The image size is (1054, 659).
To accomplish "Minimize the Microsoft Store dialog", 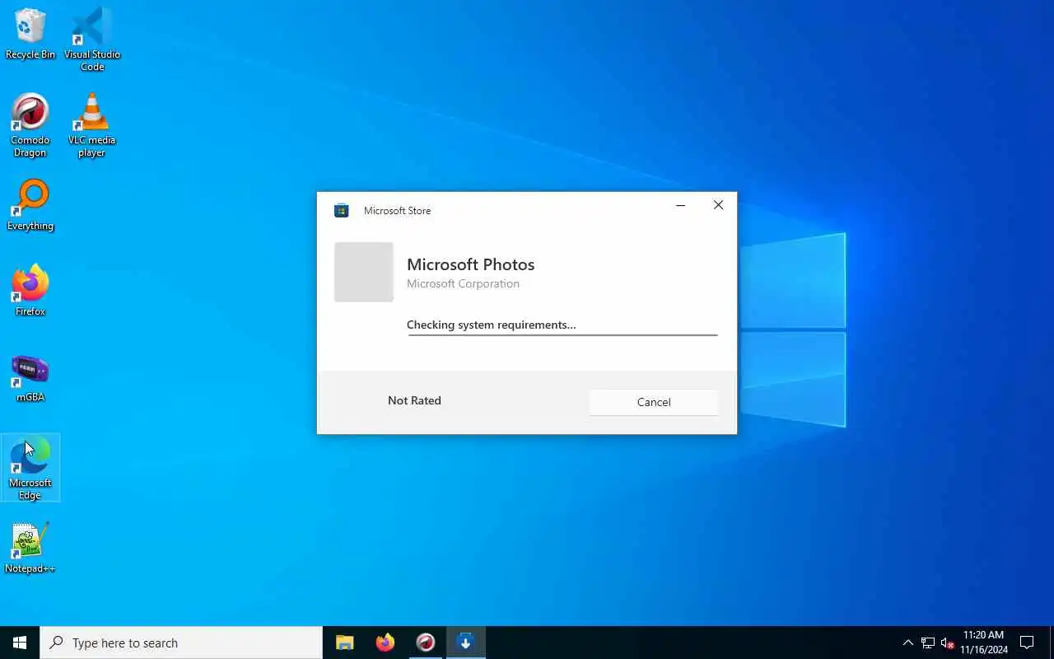I will (x=680, y=205).
